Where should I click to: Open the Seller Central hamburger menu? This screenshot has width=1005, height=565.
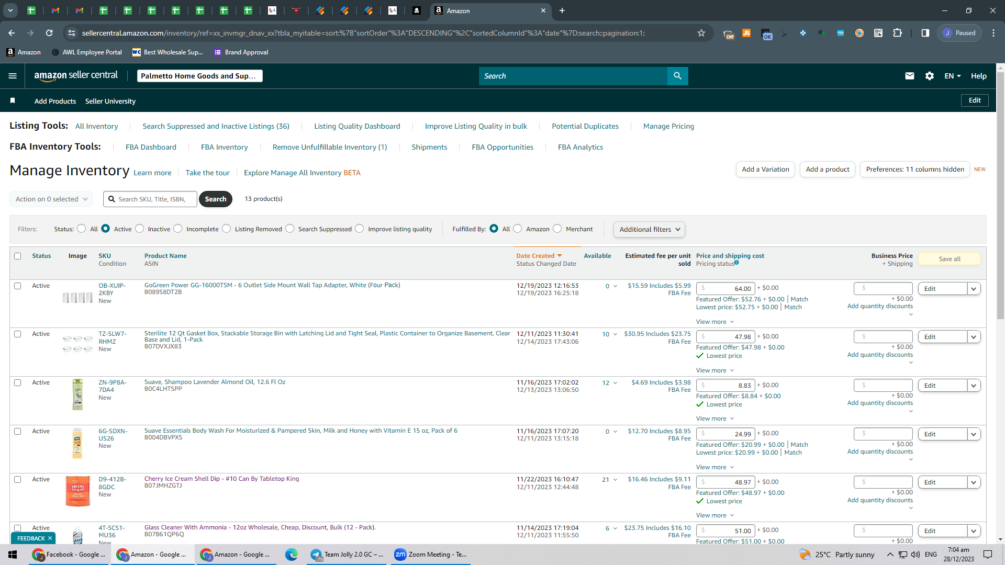(x=13, y=76)
